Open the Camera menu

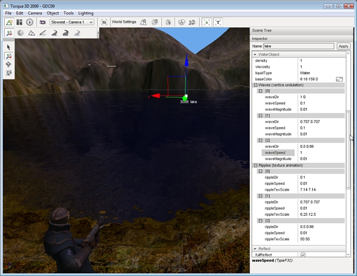(x=35, y=12)
